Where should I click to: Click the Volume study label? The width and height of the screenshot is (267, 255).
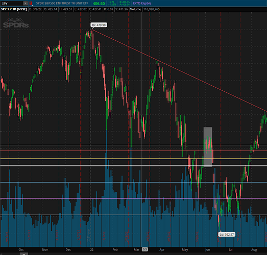pyautogui.click(x=136, y=9)
